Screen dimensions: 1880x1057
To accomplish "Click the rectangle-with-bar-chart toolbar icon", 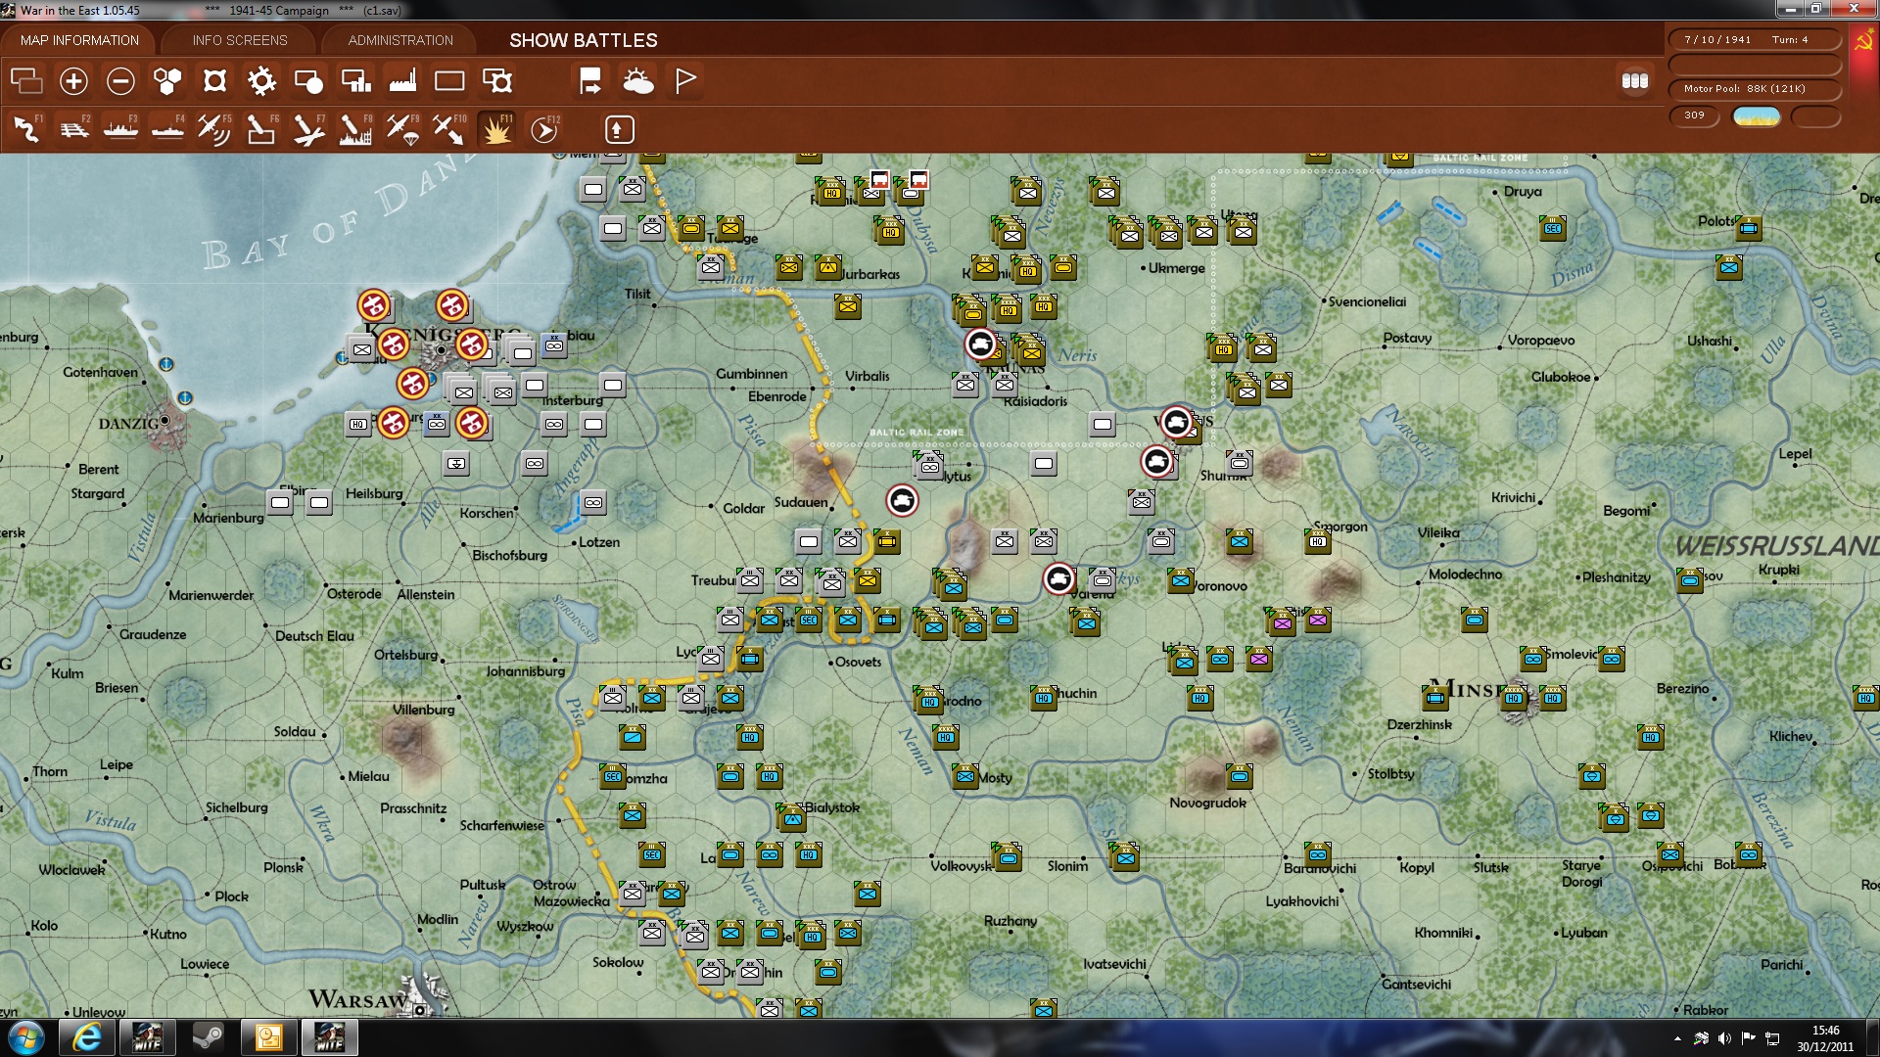I will point(355,81).
